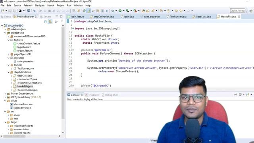The width and height of the screenshot is (254, 143).
Task: Click the Previous Annotation toolbar icon
Action: pos(169,11)
